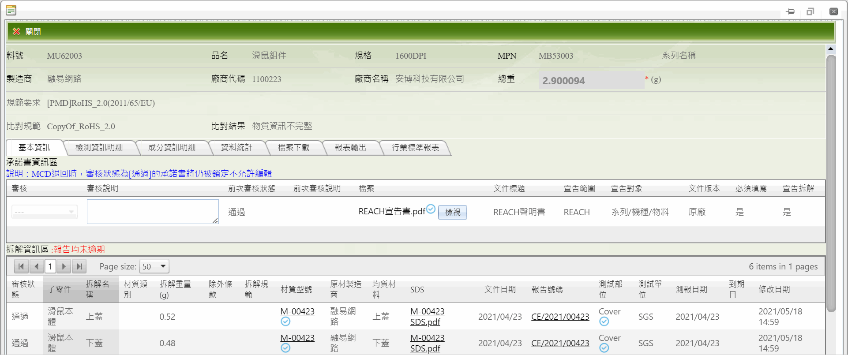The height and width of the screenshot is (355, 848).
Task: Click the scrollbar up arrow
Action: pyautogui.click(x=831, y=49)
